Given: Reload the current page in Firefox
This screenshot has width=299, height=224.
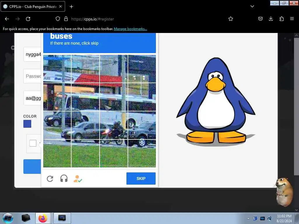Looking at the screenshot, I should click(x=28, y=19).
